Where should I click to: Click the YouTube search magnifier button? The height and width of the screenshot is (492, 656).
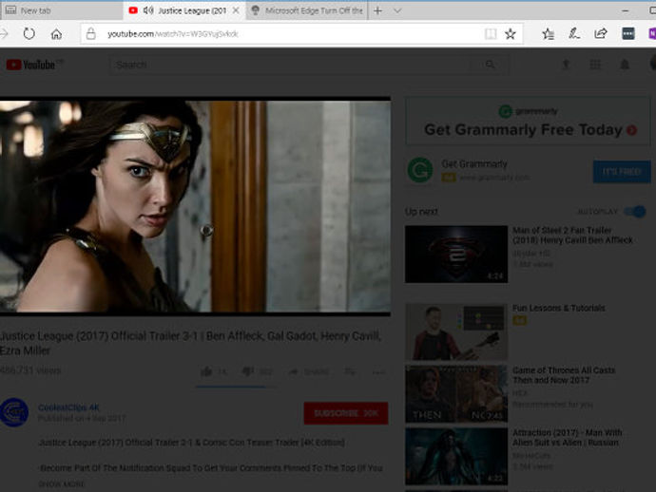point(490,65)
